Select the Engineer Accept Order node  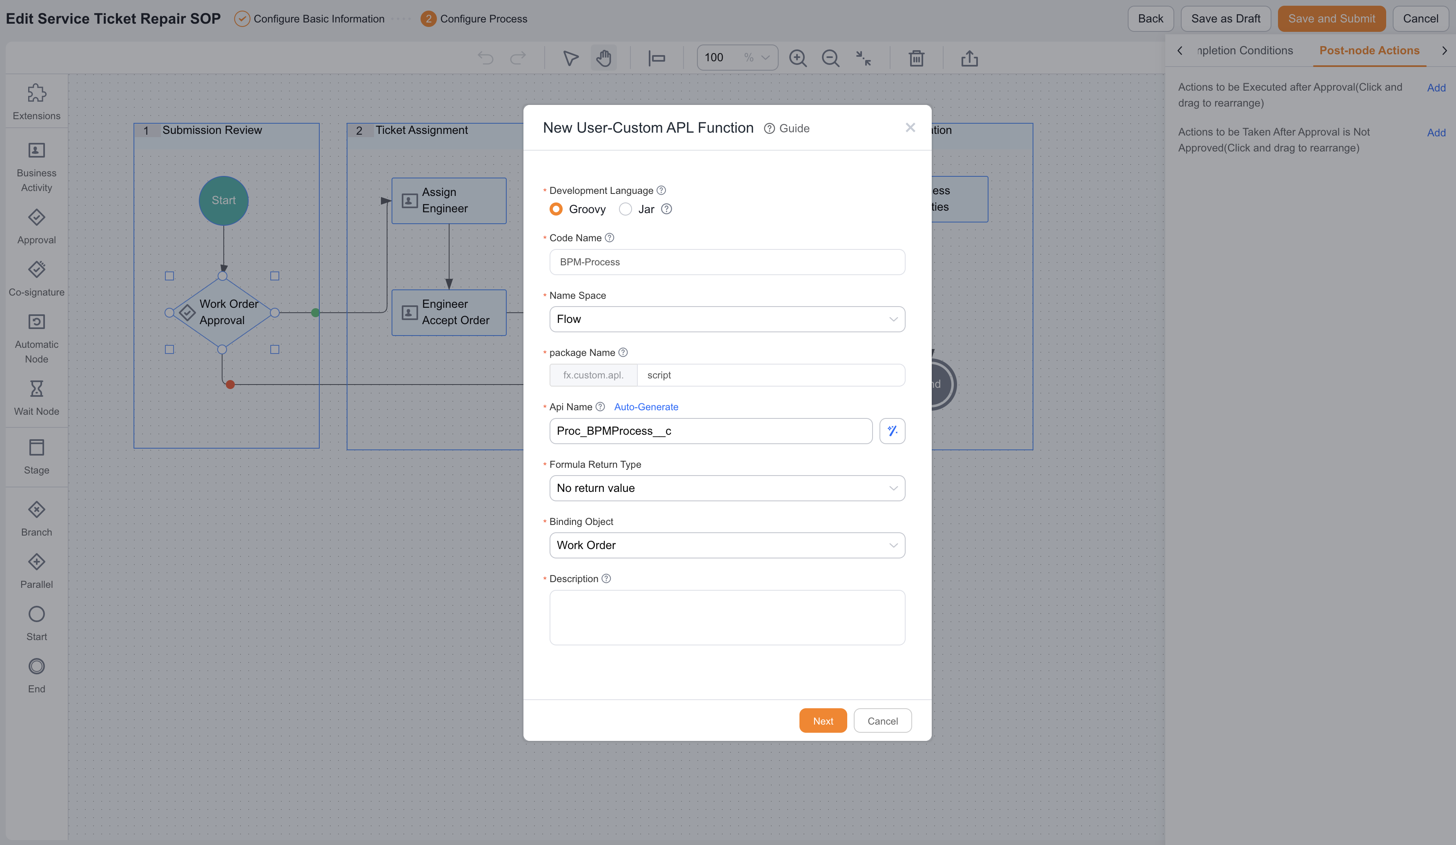coord(449,312)
